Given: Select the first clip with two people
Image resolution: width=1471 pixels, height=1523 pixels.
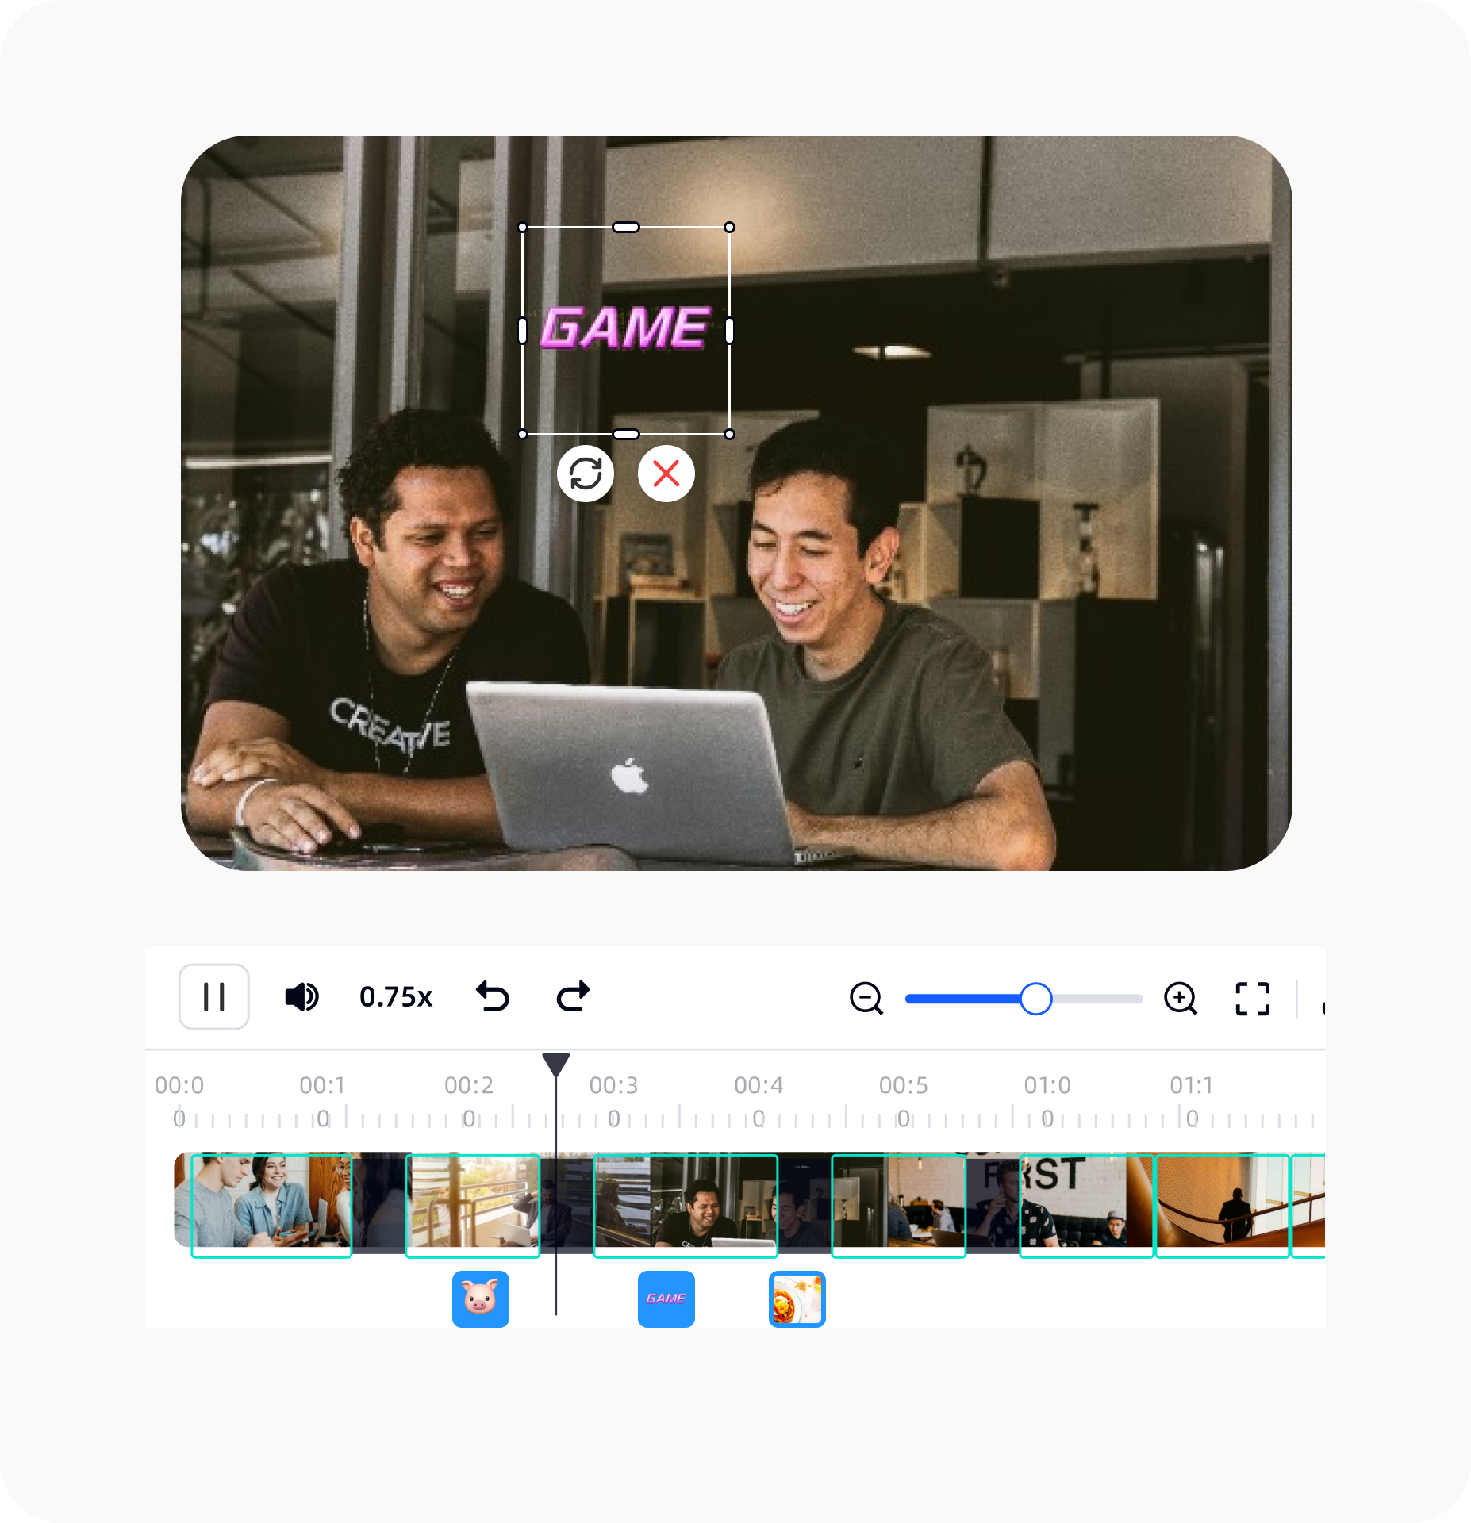Looking at the screenshot, I should [271, 1206].
